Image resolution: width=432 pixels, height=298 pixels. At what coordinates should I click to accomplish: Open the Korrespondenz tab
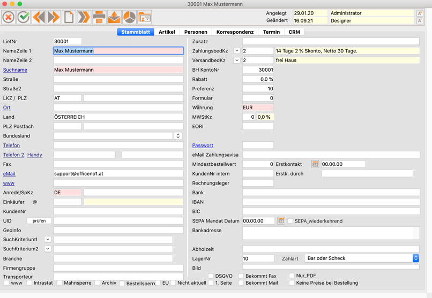tap(235, 32)
